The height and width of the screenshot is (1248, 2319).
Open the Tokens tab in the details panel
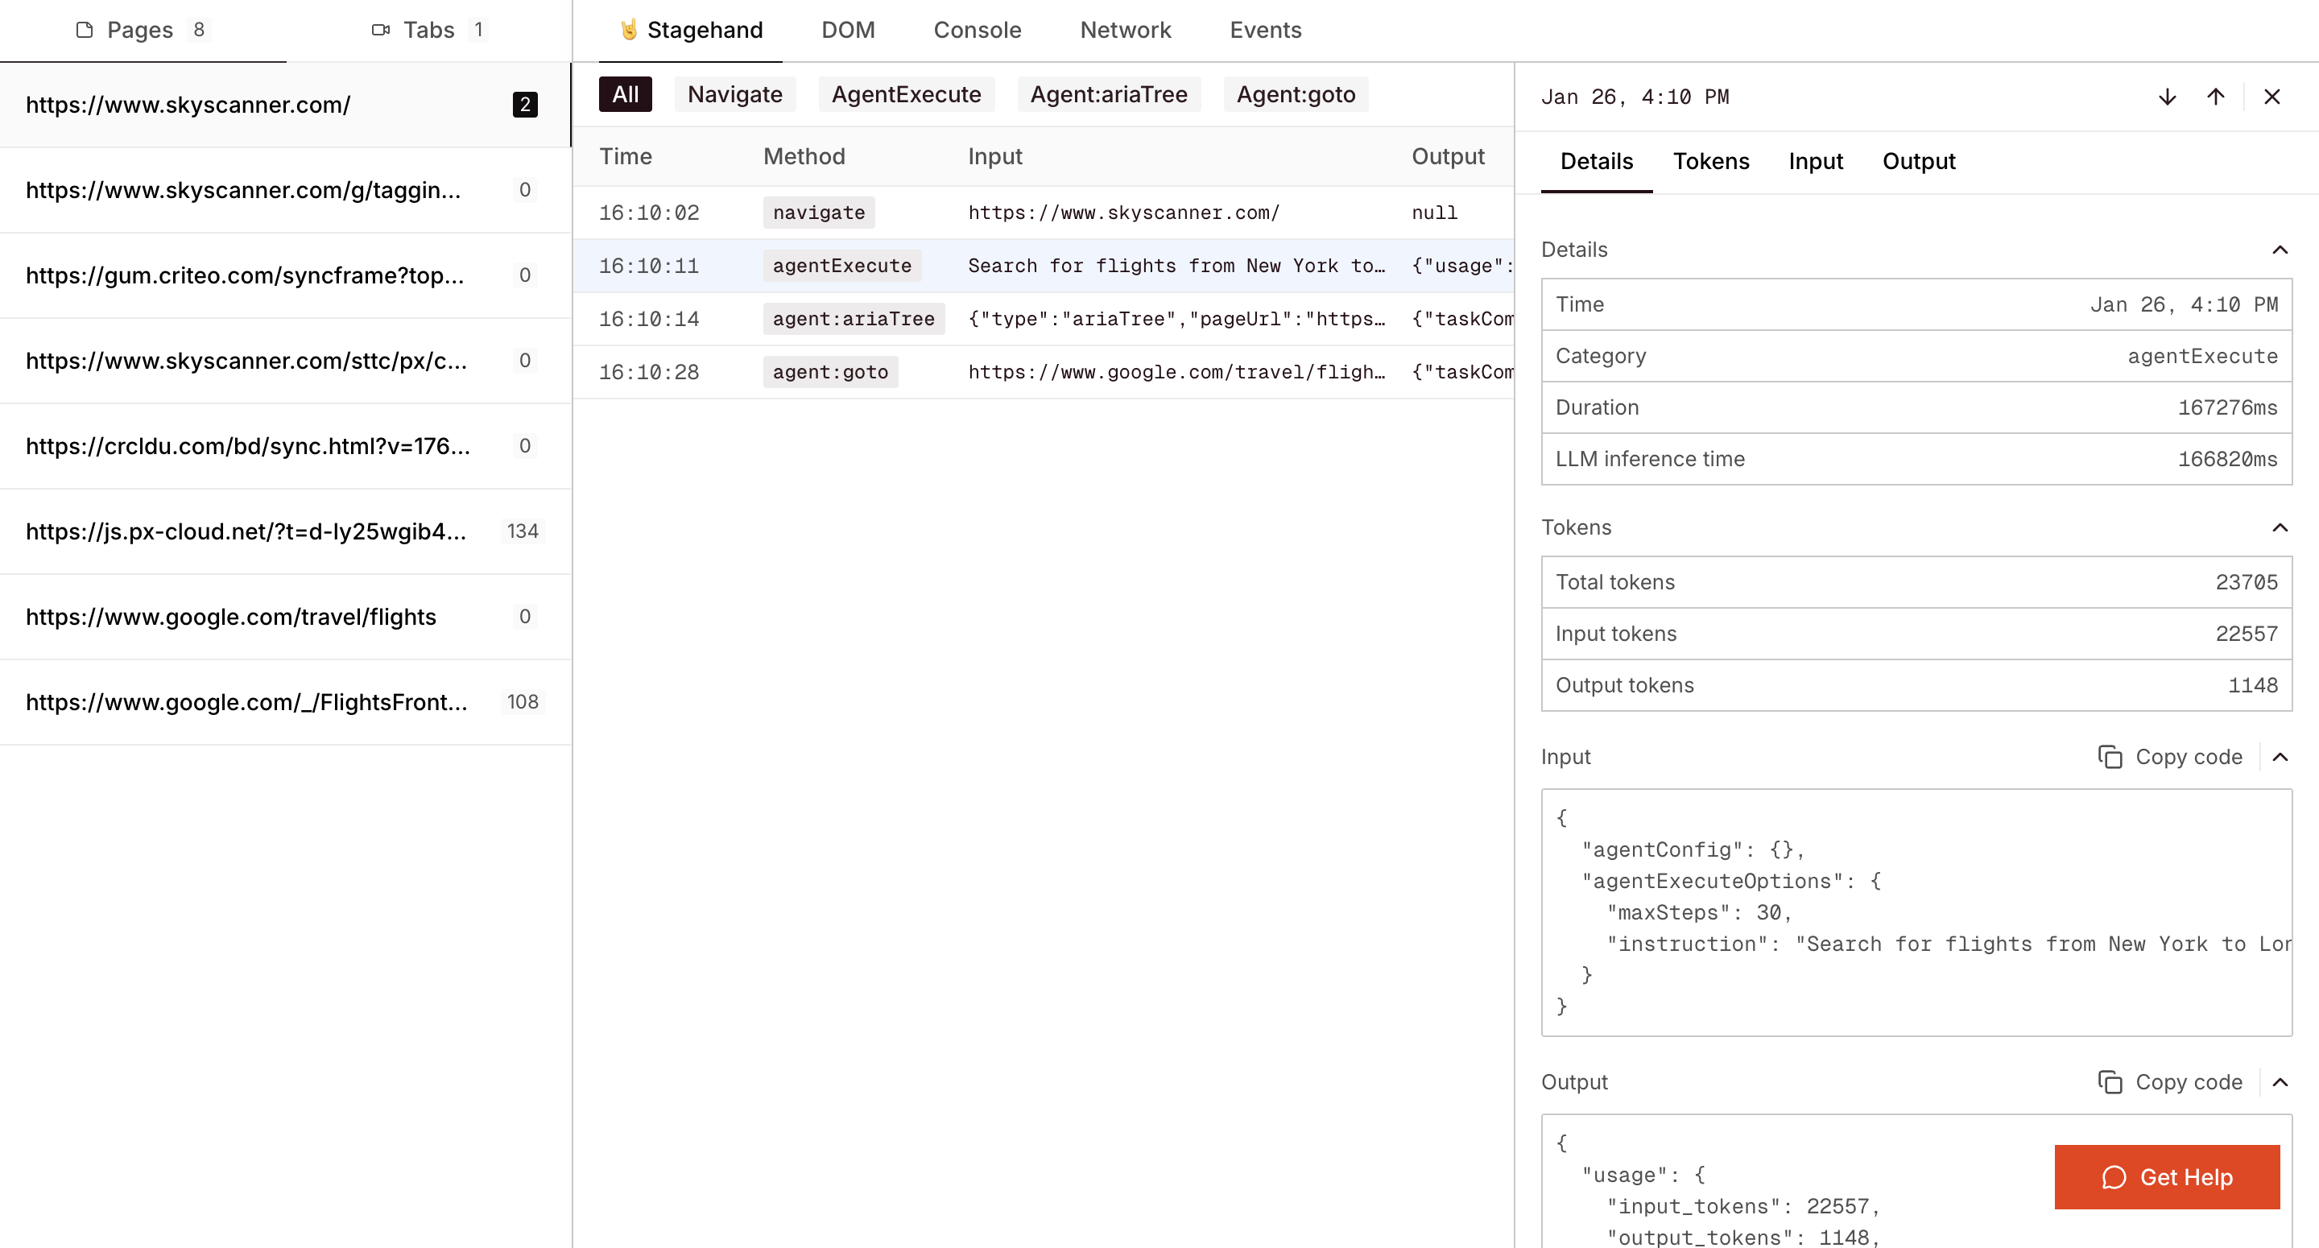pyautogui.click(x=1711, y=161)
